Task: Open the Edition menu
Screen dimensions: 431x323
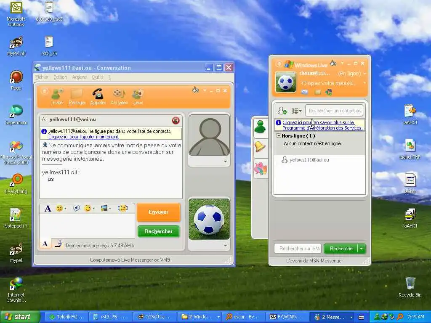Action: (x=60, y=77)
